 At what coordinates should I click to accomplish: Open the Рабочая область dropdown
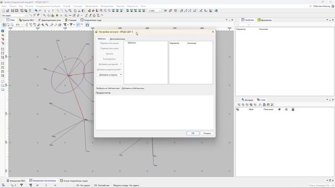(322, 6)
